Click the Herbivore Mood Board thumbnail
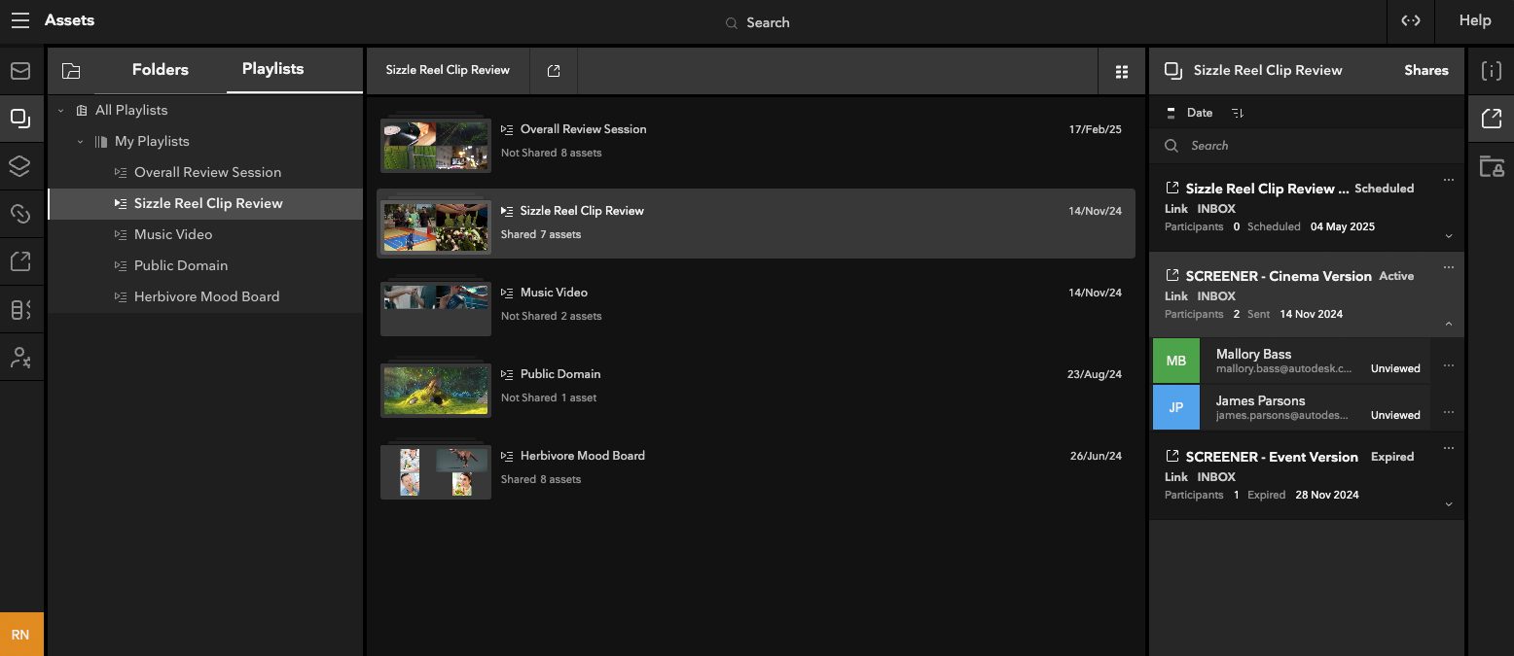 435,471
